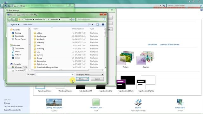Open Taskbar and Start Menu link
203x114 pixels.
coord(13,106)
